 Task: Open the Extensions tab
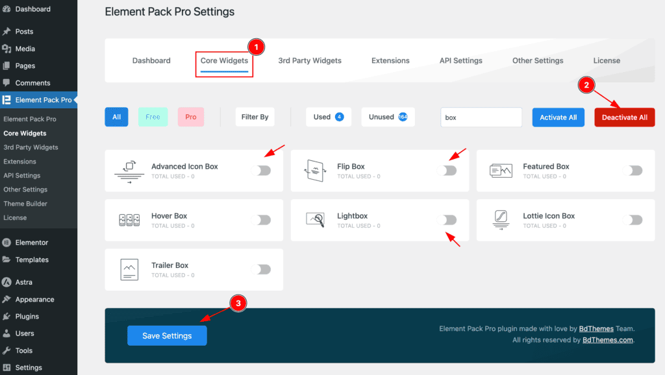[x=390, y=60]
